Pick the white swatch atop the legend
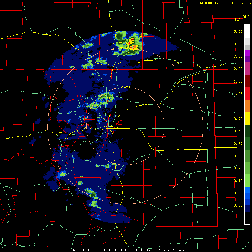Image resolution: width=252 pixels, height=252 pixels. [x=247, y=31]
